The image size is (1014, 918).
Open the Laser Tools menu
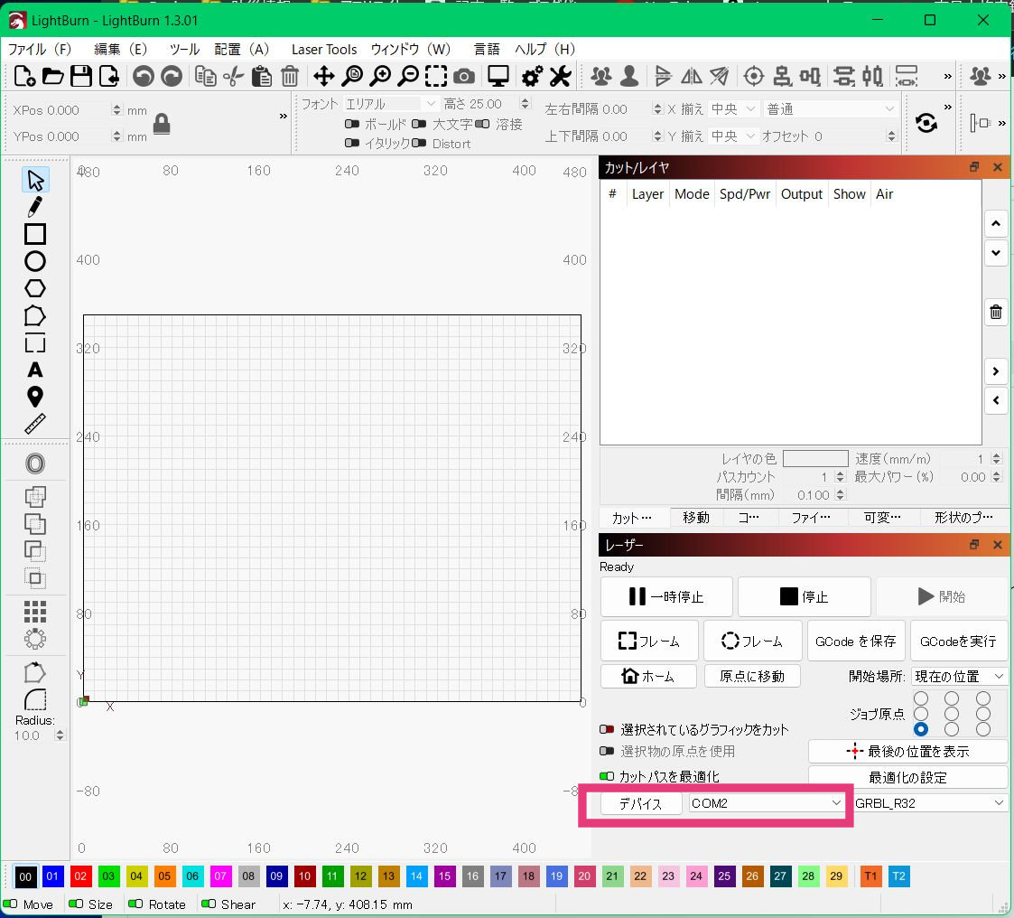324,49
